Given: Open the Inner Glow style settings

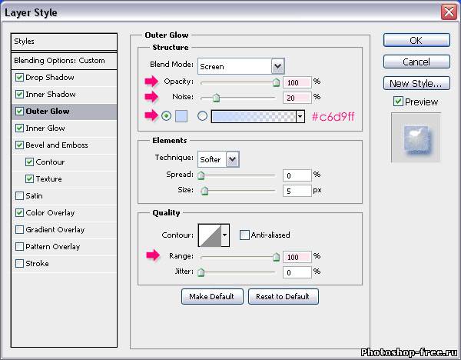Looking at the screenshot, I should click(45, 128).
